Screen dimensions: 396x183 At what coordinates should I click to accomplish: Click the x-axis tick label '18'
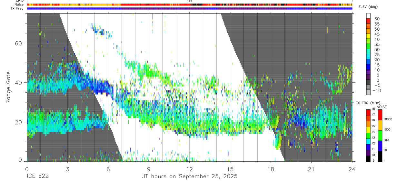[x=271, y=169]
